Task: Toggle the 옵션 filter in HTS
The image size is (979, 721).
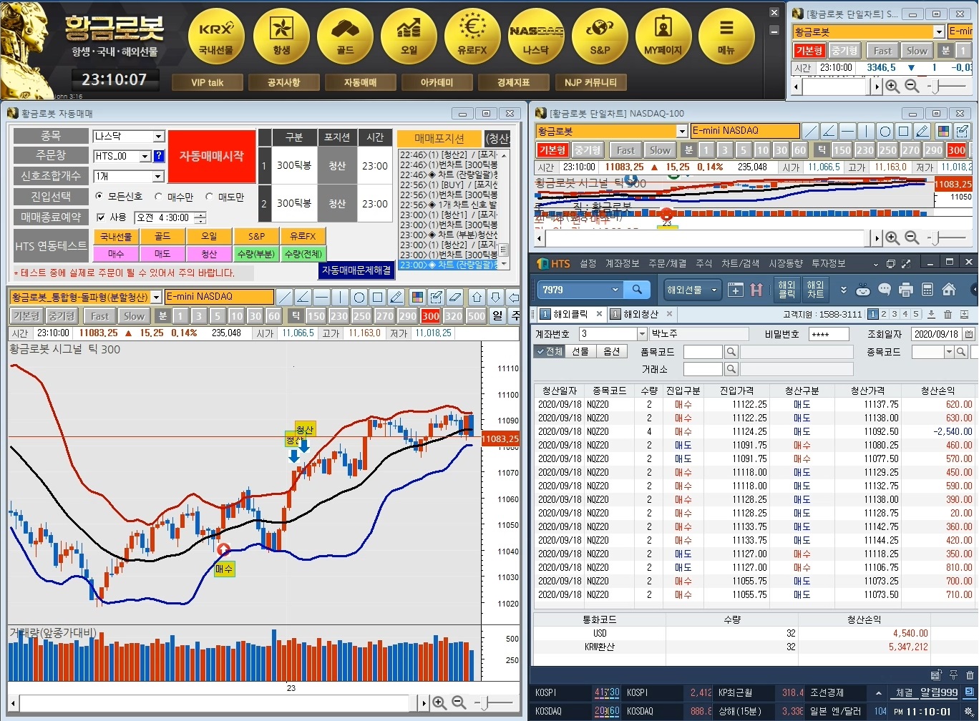Action: [612, 351]
